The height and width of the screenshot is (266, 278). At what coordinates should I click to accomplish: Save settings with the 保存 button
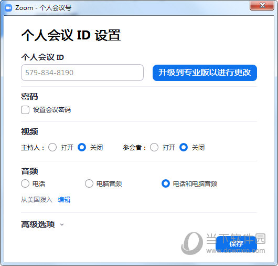[236, 244]
